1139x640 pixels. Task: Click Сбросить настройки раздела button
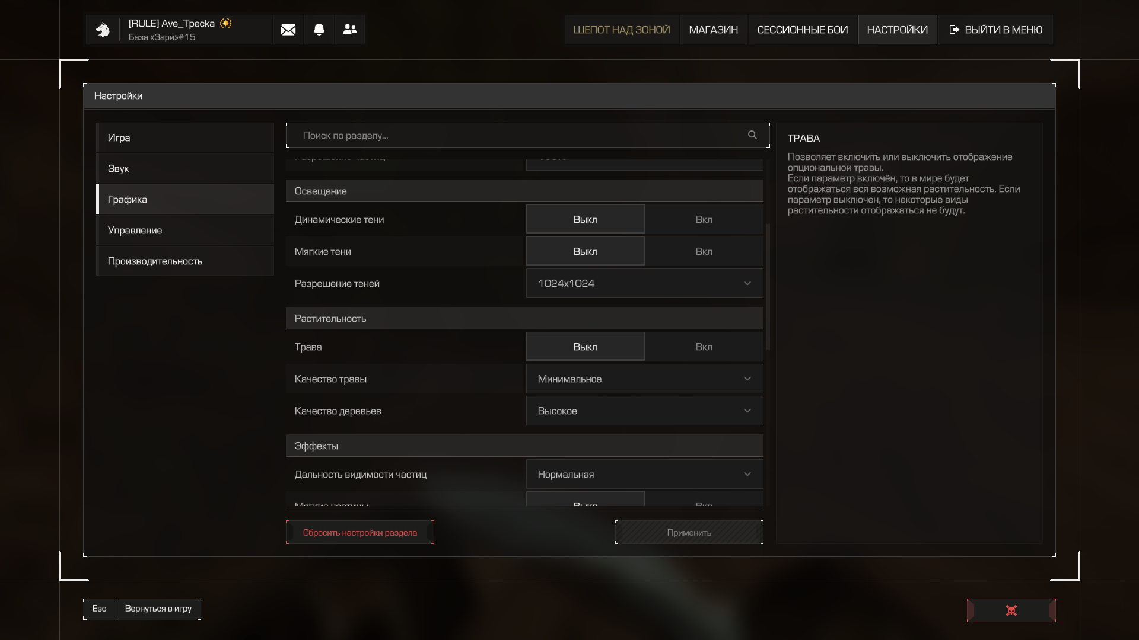click(360, 532)
